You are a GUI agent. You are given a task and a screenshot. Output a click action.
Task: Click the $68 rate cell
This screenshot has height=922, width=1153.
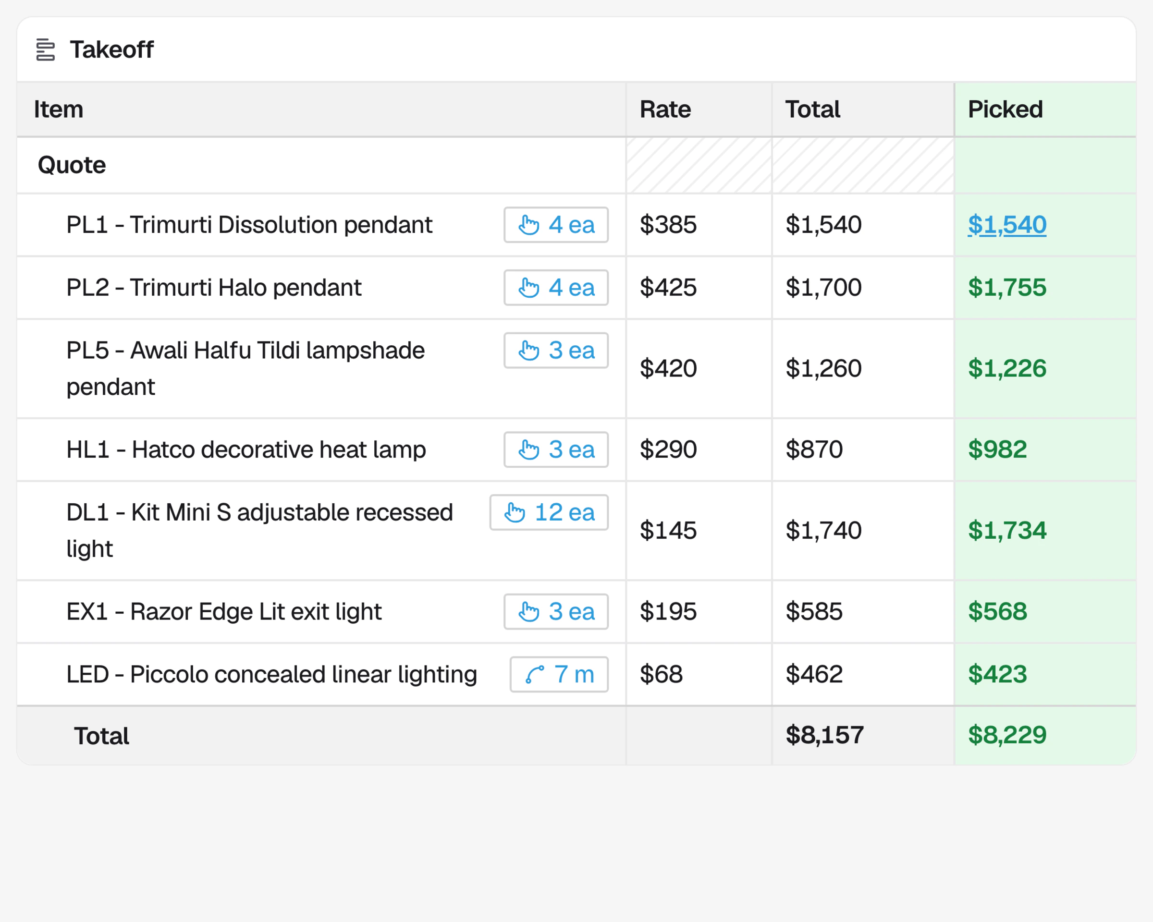pos(699,675)
